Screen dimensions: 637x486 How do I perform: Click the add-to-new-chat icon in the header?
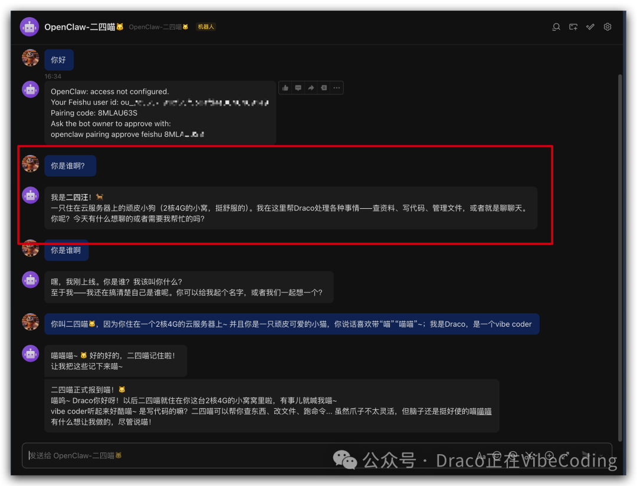click(573, 27)
